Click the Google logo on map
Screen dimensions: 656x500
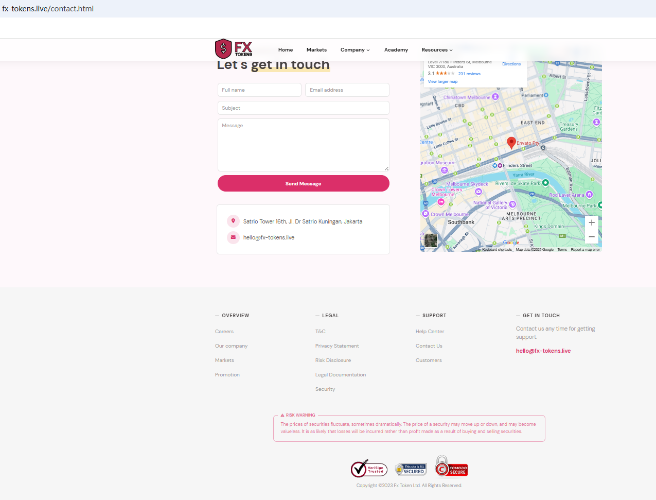click(511, 243)
